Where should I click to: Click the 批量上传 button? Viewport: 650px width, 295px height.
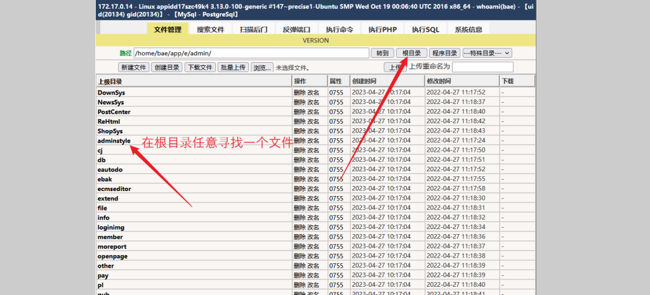point(233,67)
